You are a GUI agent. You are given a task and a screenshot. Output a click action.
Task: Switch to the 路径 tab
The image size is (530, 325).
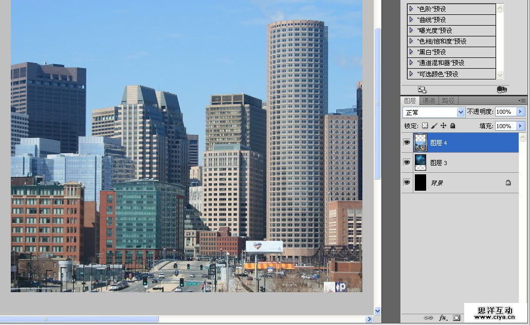click(x=448, y=100)
